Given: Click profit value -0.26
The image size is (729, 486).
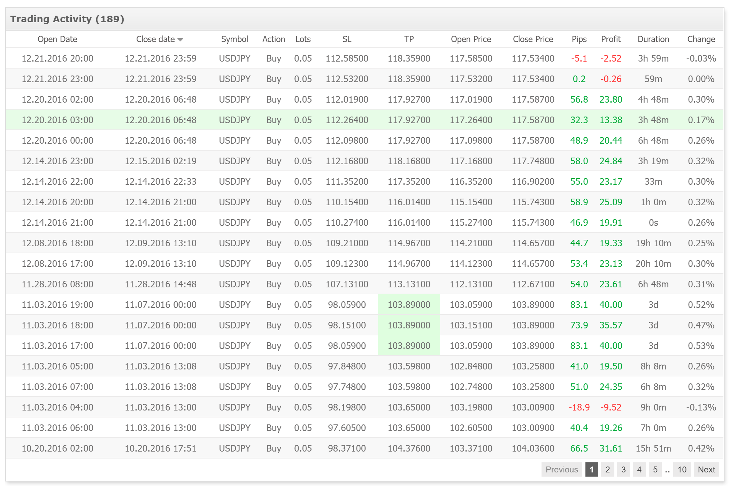Looking at the screenshot, I should click(x=611, y=79).
